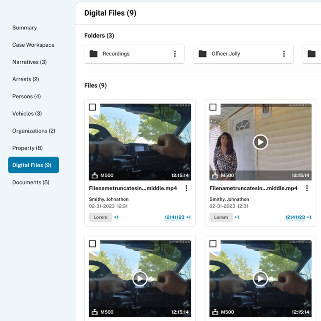Play the bottom-right car dashboard video

tap(260, 279)
